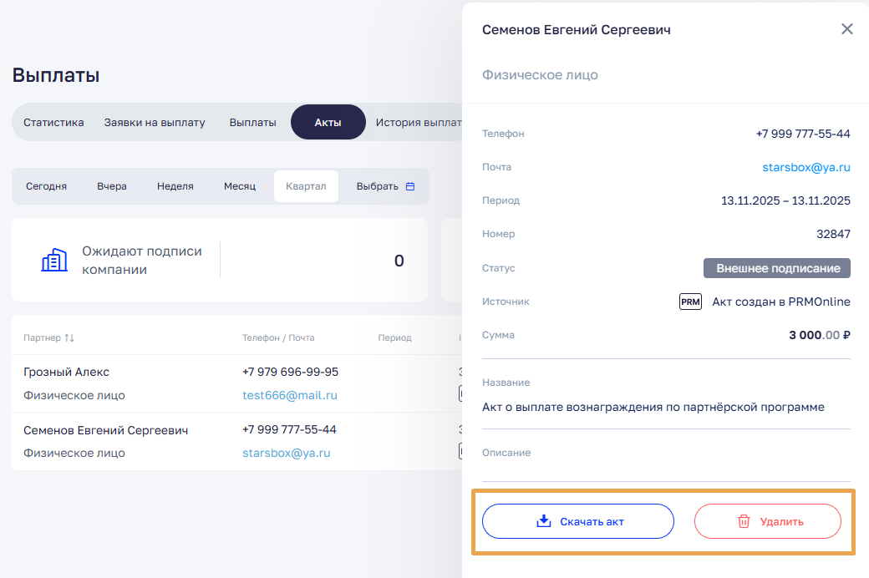Image resolution: width=869 pixels, height=578 pixels.
Task: Sort by Партнер column arrows
Action: (69, 338)
